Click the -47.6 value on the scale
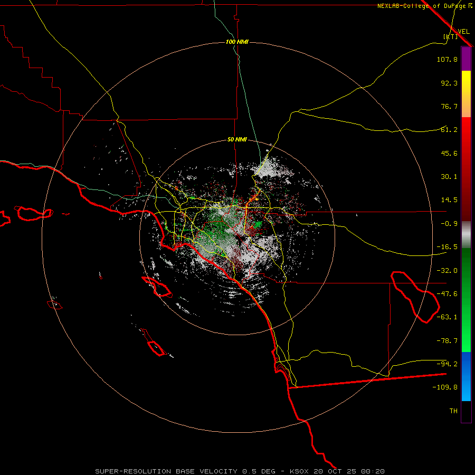475x475 pixels. click(447, 294)
